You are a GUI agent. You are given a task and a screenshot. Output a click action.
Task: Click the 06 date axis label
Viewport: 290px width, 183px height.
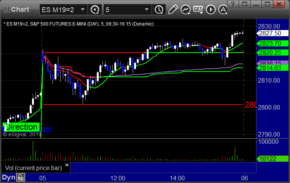point(245,178)
